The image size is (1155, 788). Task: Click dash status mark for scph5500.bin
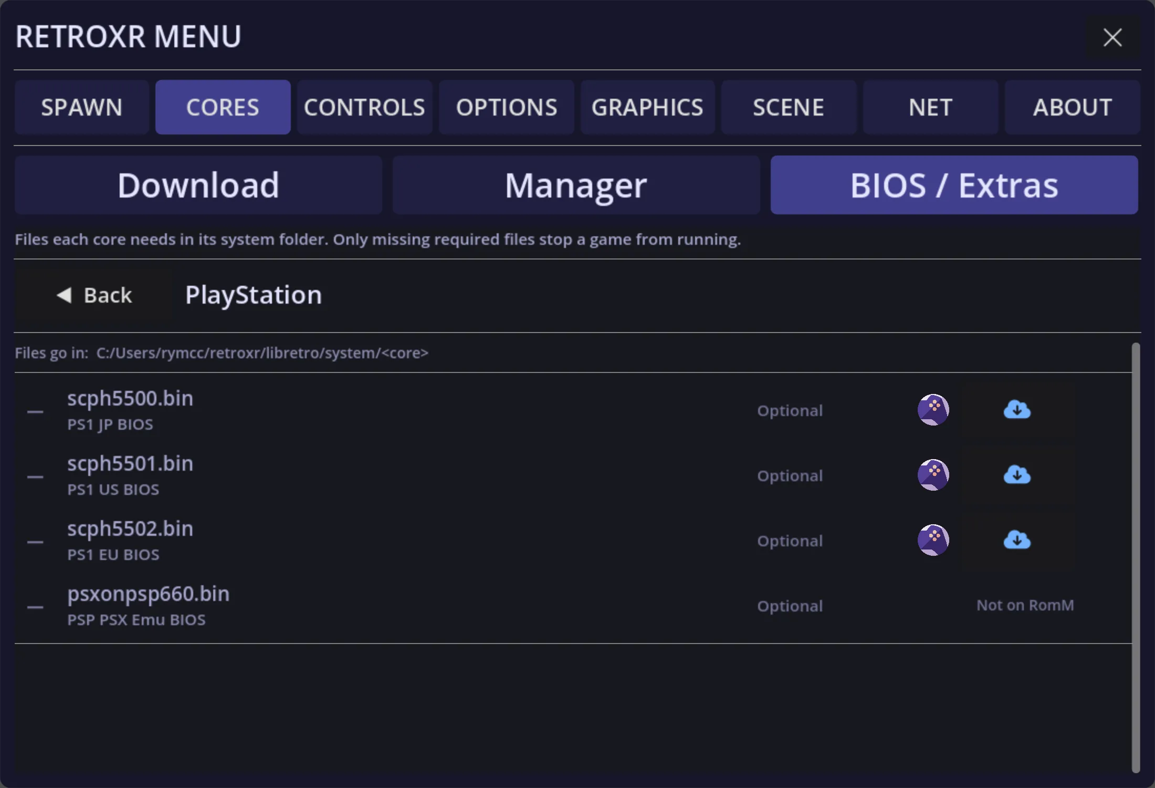coord(35,411)
